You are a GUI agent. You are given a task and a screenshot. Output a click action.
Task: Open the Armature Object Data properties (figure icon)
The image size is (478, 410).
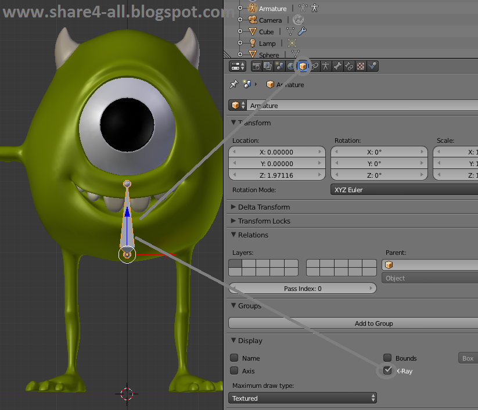click(325, 66)
